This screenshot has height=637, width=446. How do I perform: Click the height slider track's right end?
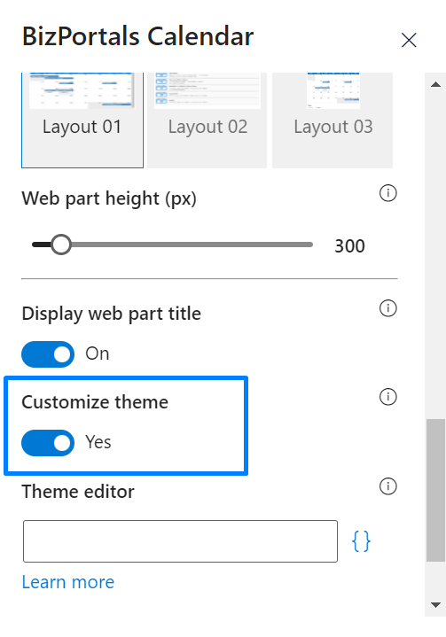click(309, 245)
